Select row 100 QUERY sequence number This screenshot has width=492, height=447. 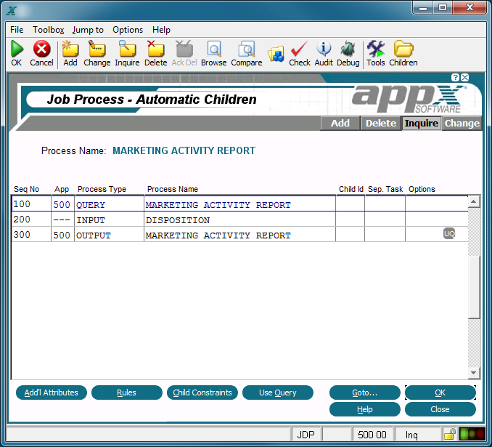click(31, 204)
